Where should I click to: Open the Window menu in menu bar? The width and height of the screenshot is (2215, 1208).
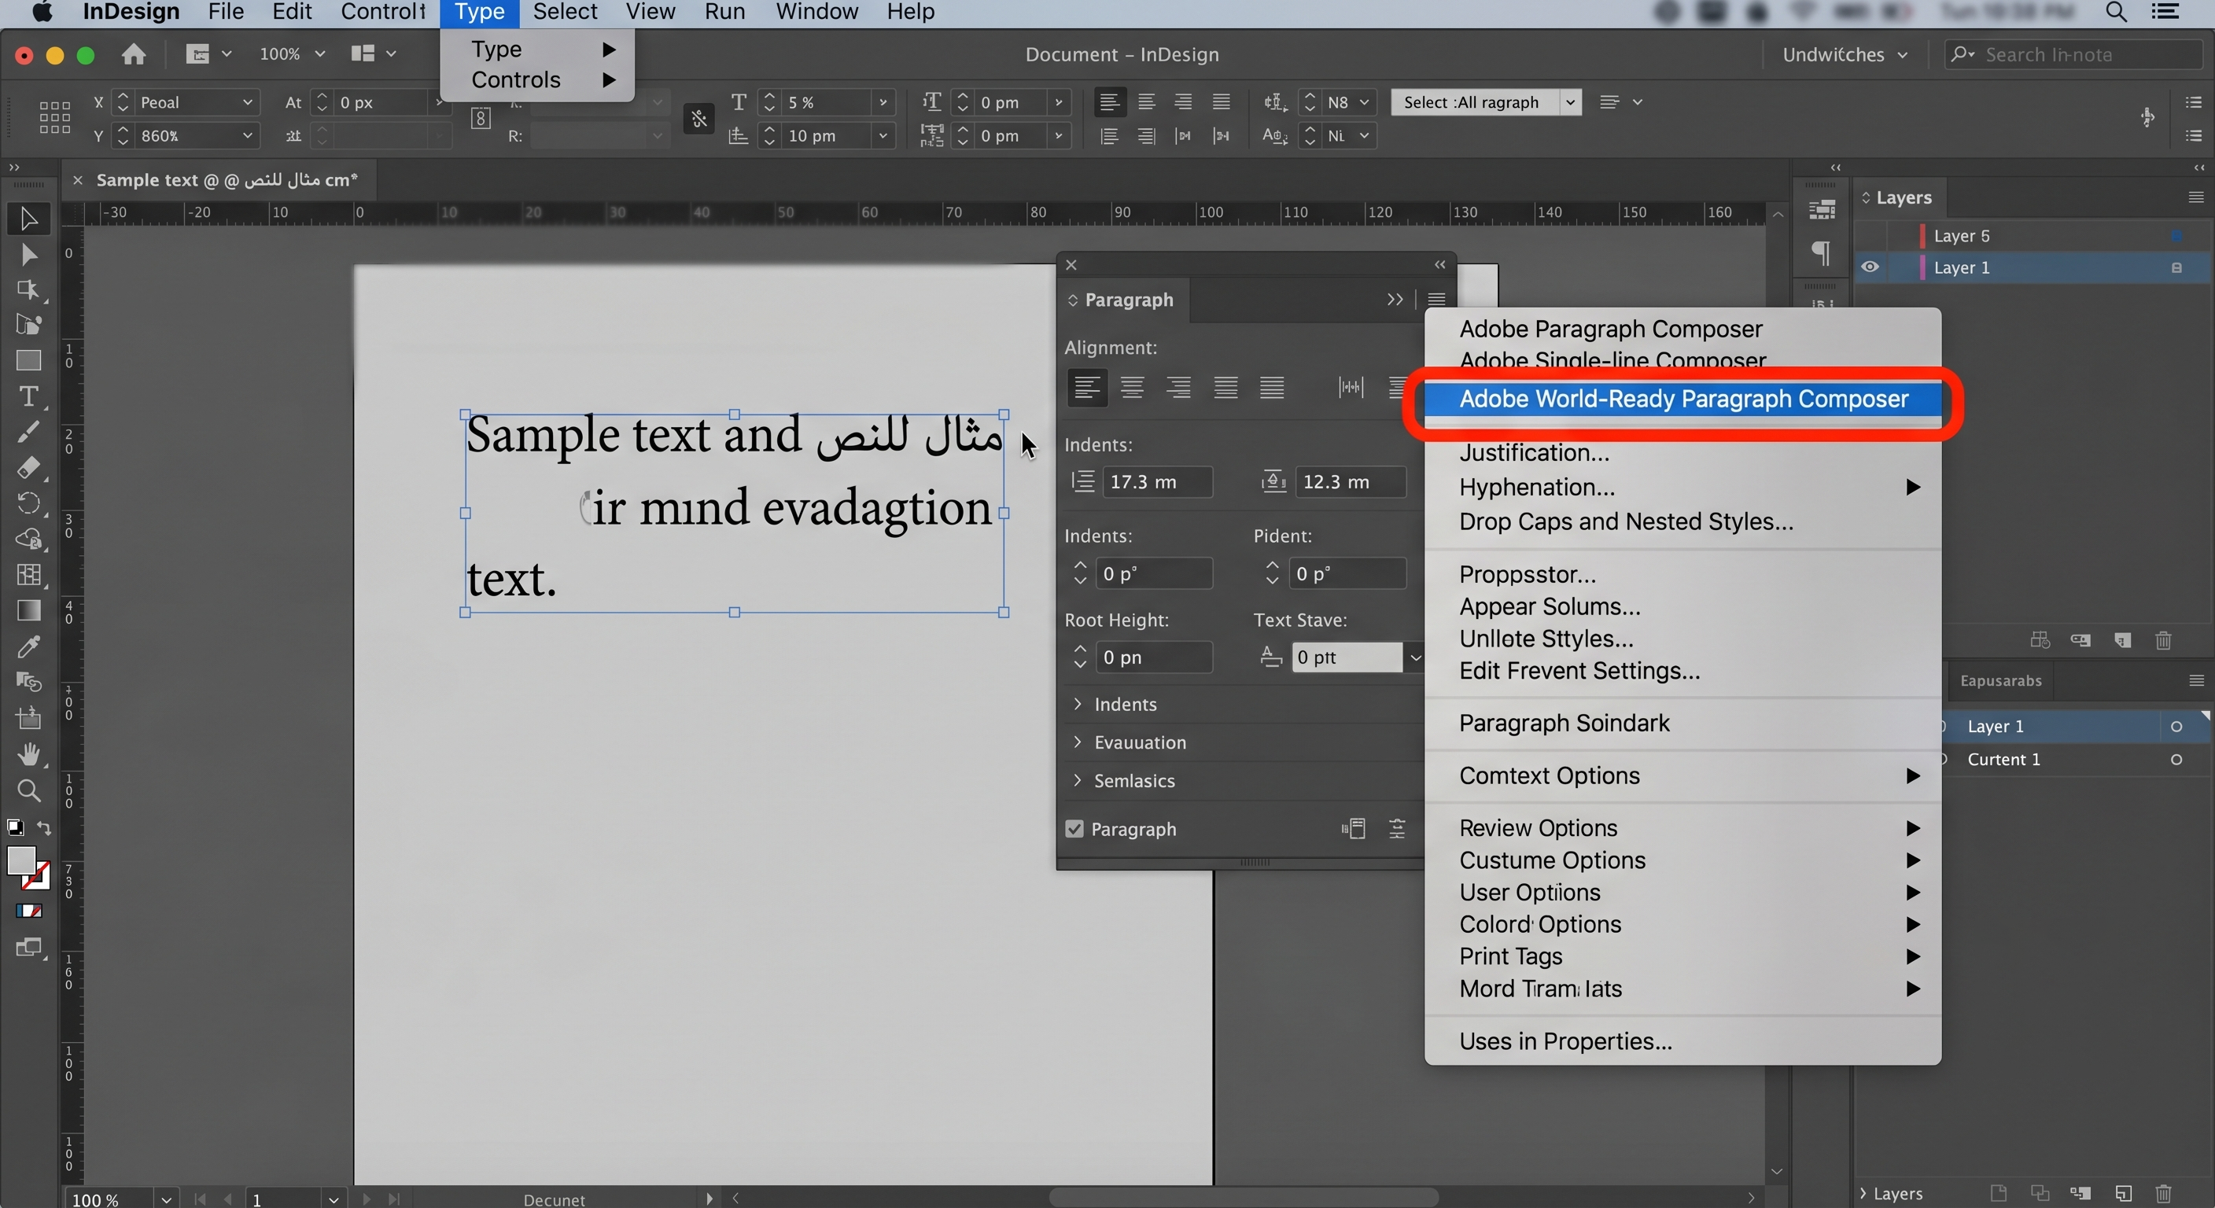click(817, 12)
